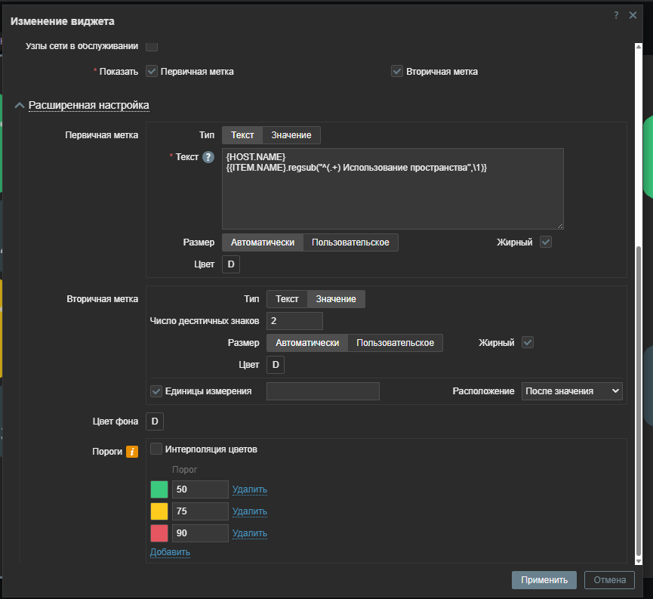
Task: Toggle the Первичная метка show checkbox
Action: pos(152,71)
